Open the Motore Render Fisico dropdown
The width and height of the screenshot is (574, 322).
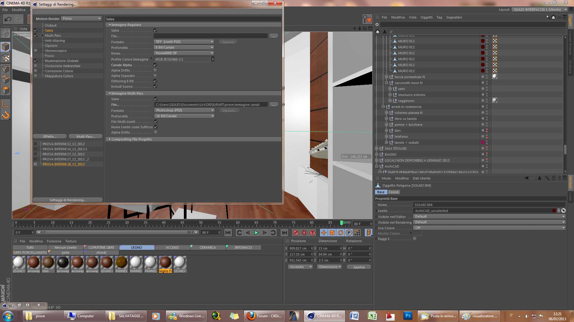(82, 18)
